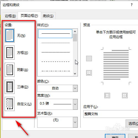Expand the 艺术型 dropdown arrow
The image size is (138, 138).
pyautogui.click(x=75, y=122)
